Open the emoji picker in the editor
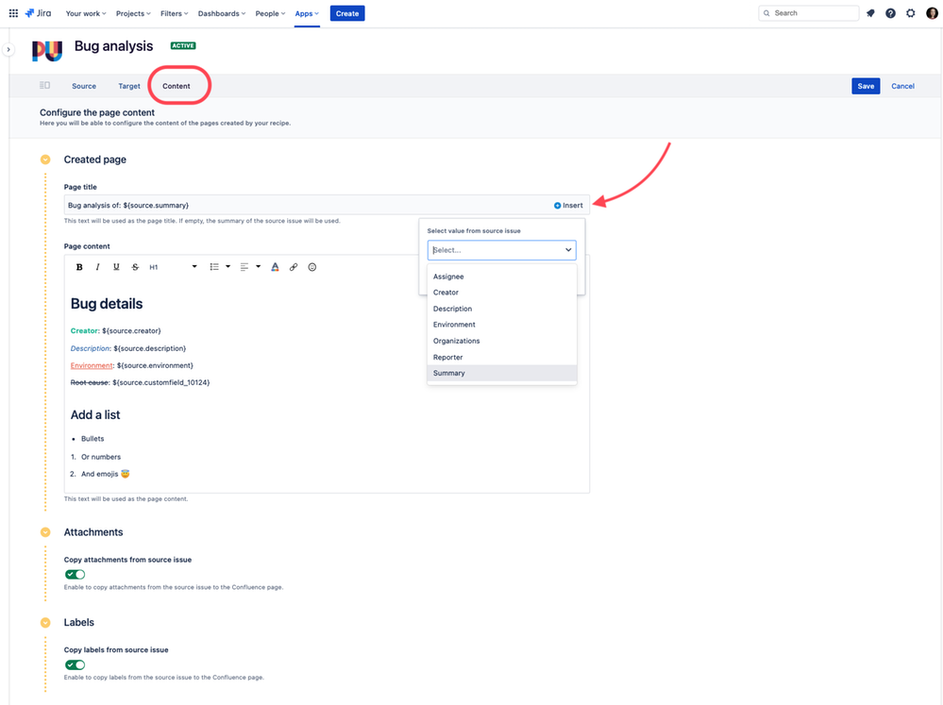The width and height of the screenshot is (943, 705). (312, 266)
